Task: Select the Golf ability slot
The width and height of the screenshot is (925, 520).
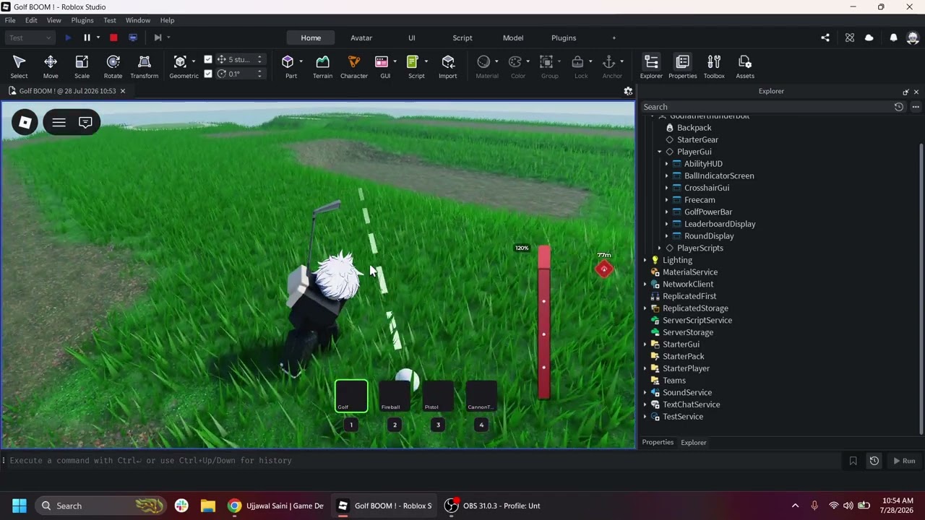Action: click(x=351, y=396)
